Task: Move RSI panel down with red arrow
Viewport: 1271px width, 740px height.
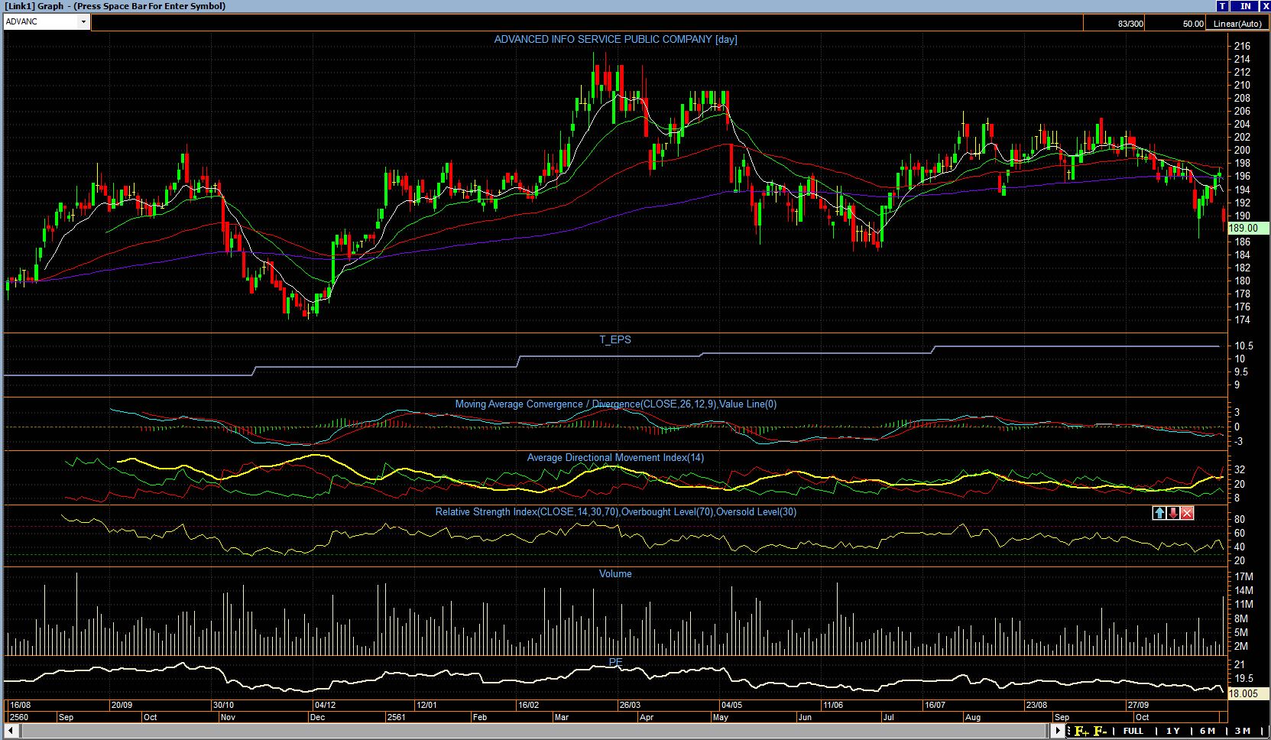Action: (x=1173, y=513)
